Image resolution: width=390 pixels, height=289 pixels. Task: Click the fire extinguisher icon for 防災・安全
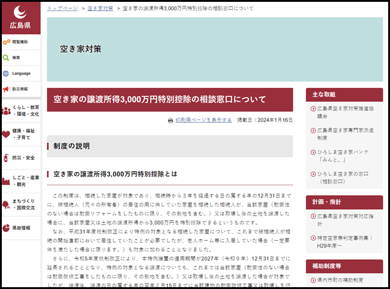tap(5, 157)
